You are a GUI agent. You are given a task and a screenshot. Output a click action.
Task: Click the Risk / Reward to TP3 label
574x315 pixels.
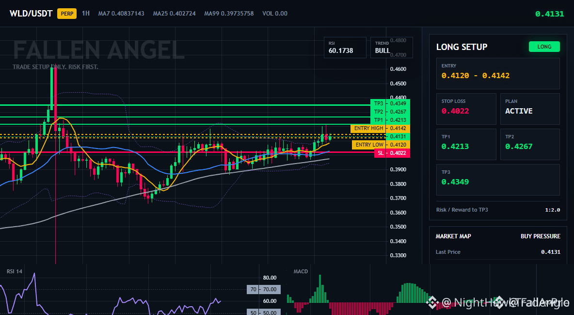(x=462, y=210)
